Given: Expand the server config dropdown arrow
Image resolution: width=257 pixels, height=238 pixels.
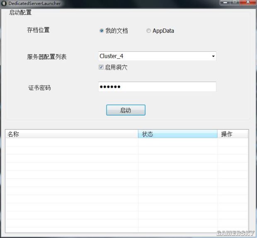Looking at the screenshot, I should (213, 56).
